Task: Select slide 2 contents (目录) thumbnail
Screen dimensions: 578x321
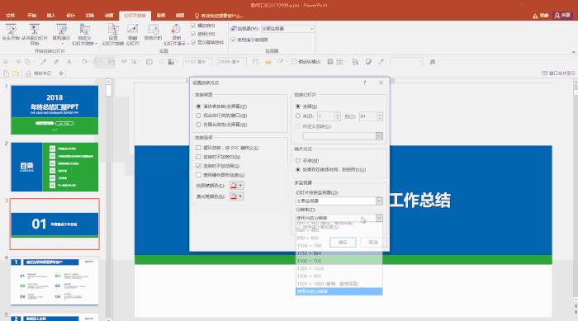Action: click(x=54, y=167)
